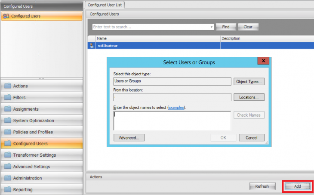
Task: Cancel the Select Users or Groups dialog
Action: click(251, 138)
